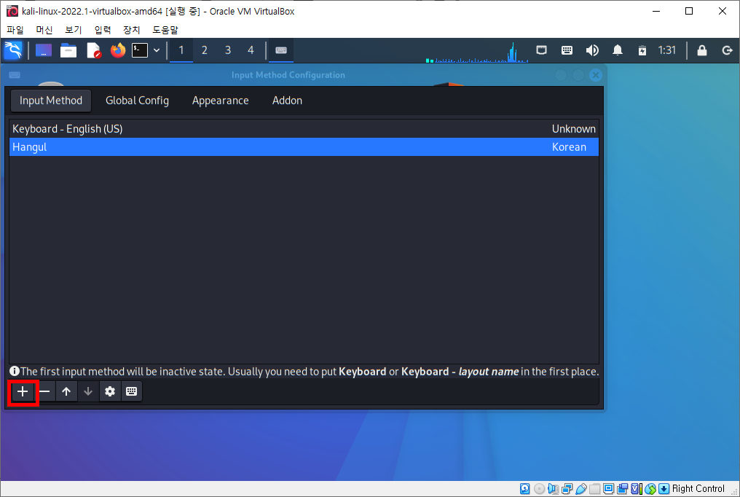Open the 머신 menu in VirtualBox
740x497 pixels.
[44, 30]
